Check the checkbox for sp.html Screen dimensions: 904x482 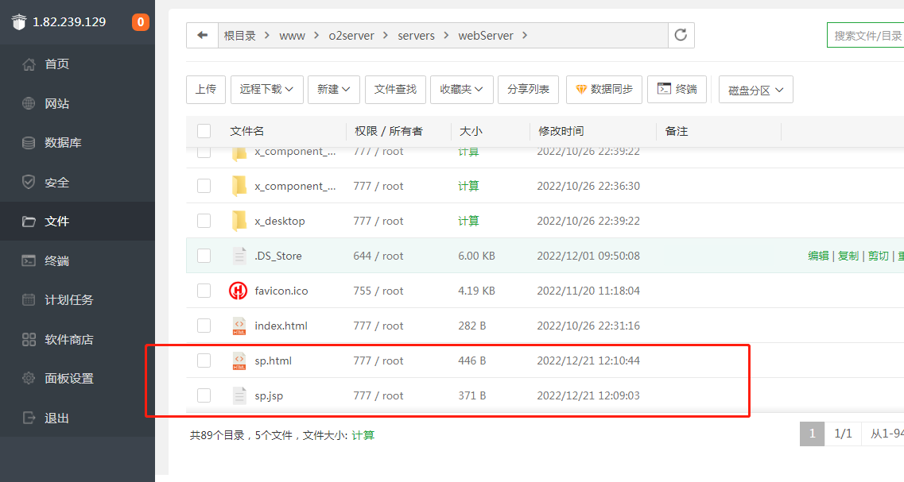[204, 361]
